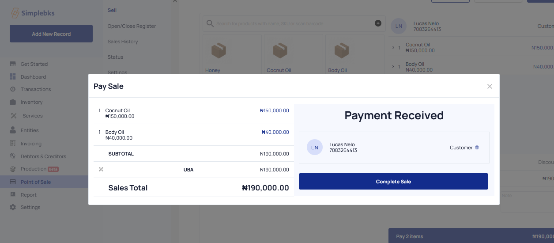Open Inventory via its briefcase icon
The height and width of the screenshot is (243, 554).
coord(13,102)
